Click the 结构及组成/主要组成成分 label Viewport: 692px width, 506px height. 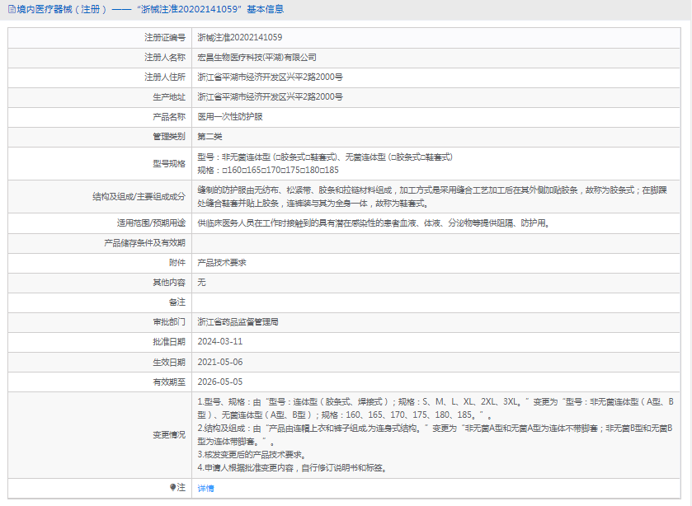[x=139, y=197]
